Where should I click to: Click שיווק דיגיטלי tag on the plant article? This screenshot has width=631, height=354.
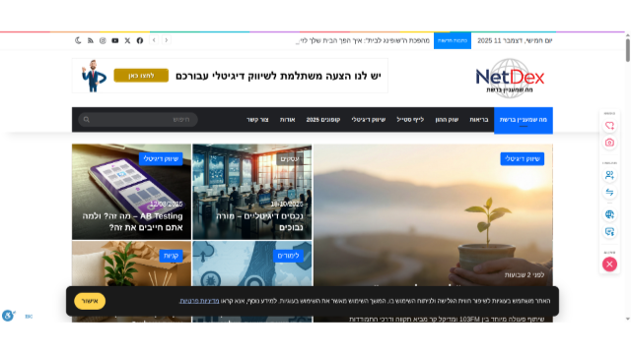pos(523,159)
